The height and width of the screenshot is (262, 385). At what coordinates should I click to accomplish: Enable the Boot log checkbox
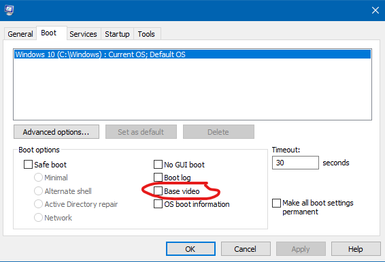[x=158, y=178]
